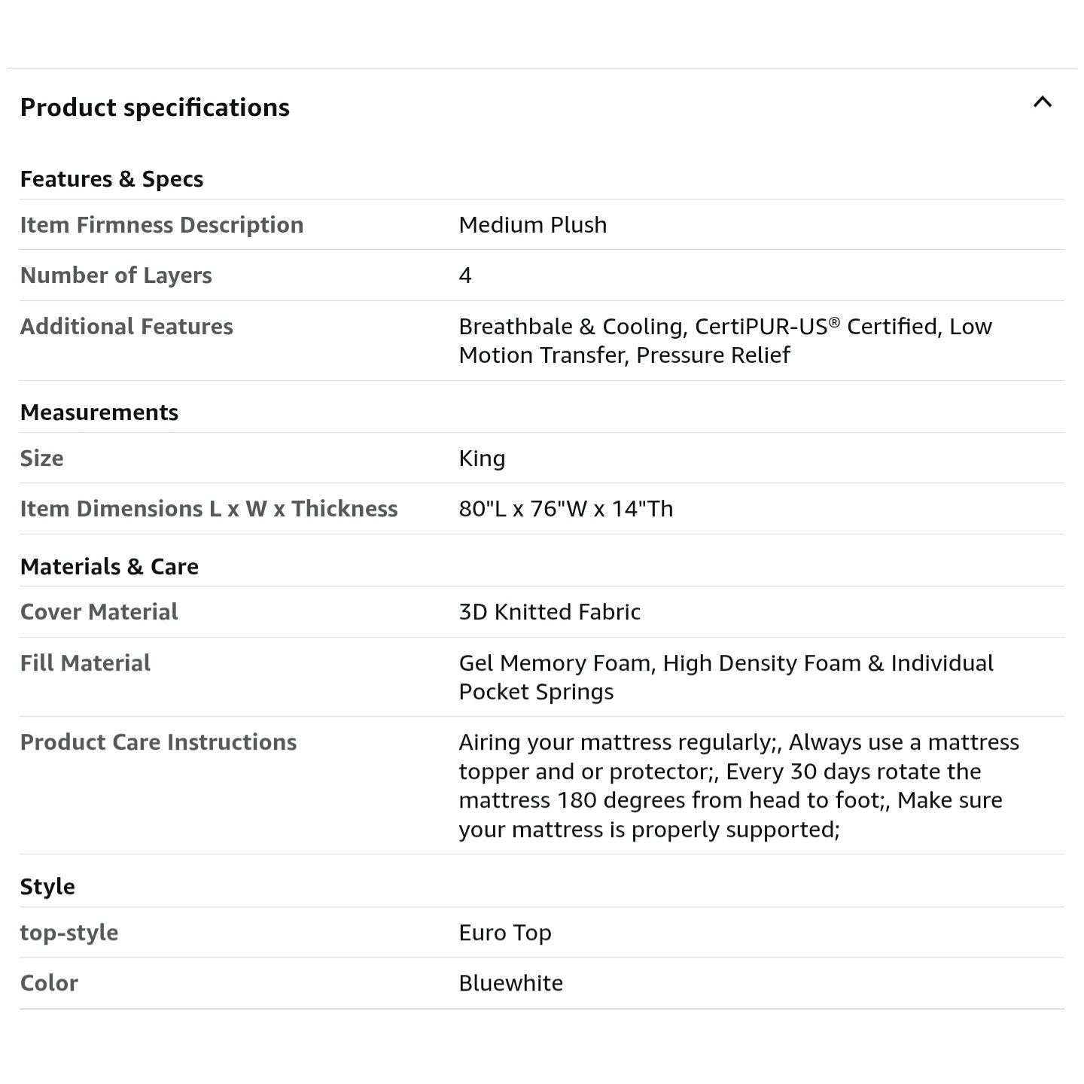
Task: Select the 3D Knitted Fabric value
Action: [550, 612]
